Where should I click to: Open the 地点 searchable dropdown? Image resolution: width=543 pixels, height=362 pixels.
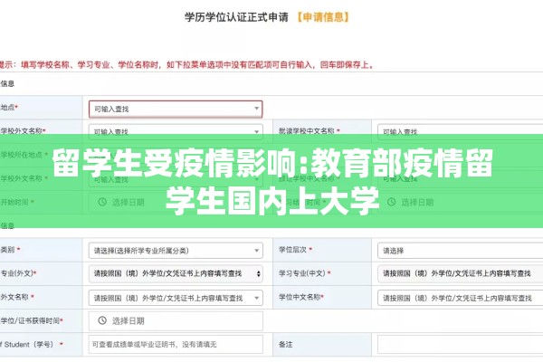tap(176, 110)
